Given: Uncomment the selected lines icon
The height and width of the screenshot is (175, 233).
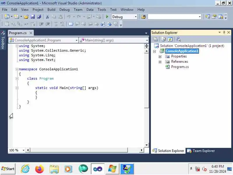Looking at the screenshot, I should coord(62,24).
